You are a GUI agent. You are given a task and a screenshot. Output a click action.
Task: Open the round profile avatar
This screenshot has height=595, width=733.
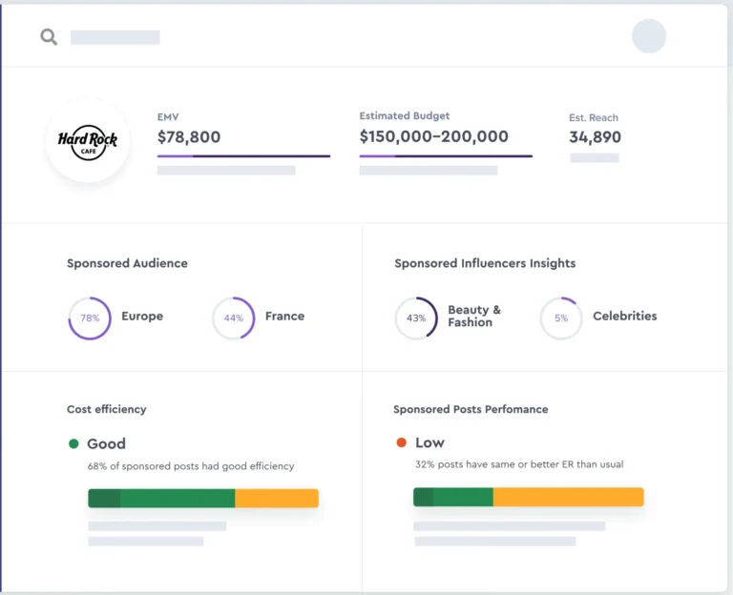pyautogui.click(x=649, y=36)
